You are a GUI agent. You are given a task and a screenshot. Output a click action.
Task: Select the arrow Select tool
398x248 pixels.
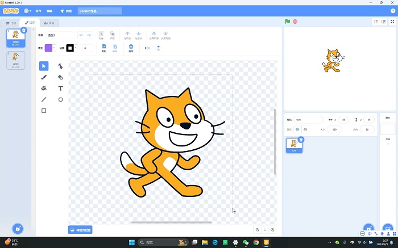(44, 66)
